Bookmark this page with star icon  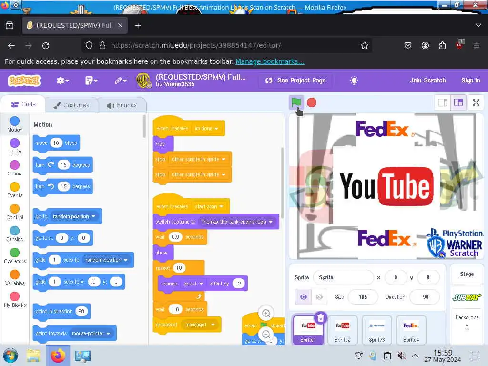pyautogui.click(x=365, y=45)
